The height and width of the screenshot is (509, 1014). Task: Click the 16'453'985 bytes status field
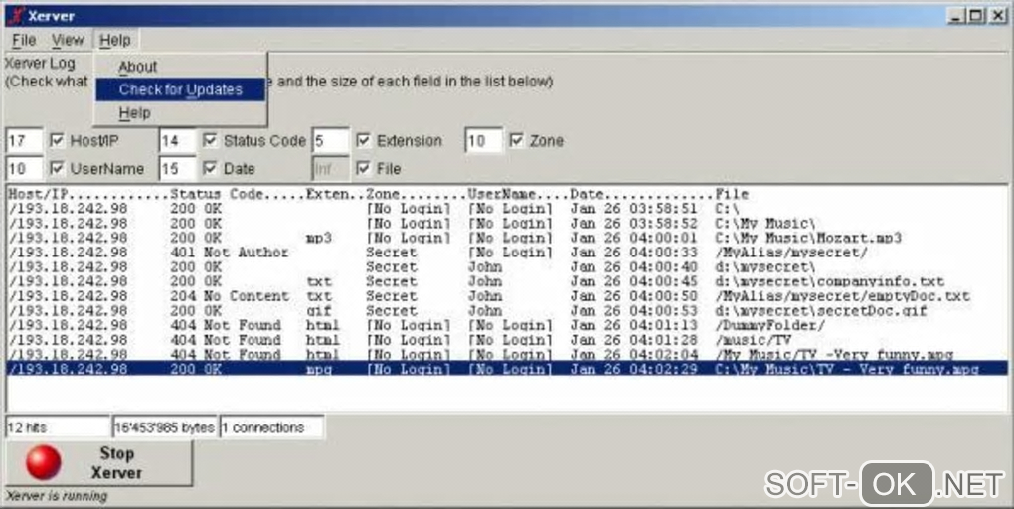164,427
